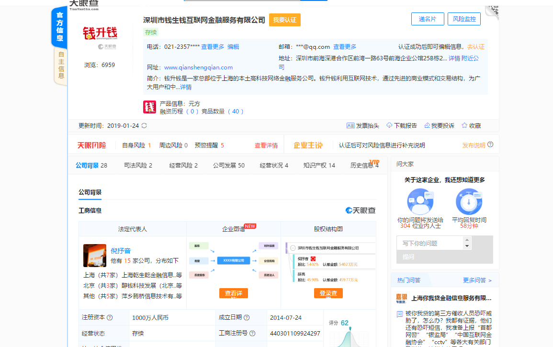Refresh the update time icon next to 2019-01-24
The image size is (553, 347).
144,125
